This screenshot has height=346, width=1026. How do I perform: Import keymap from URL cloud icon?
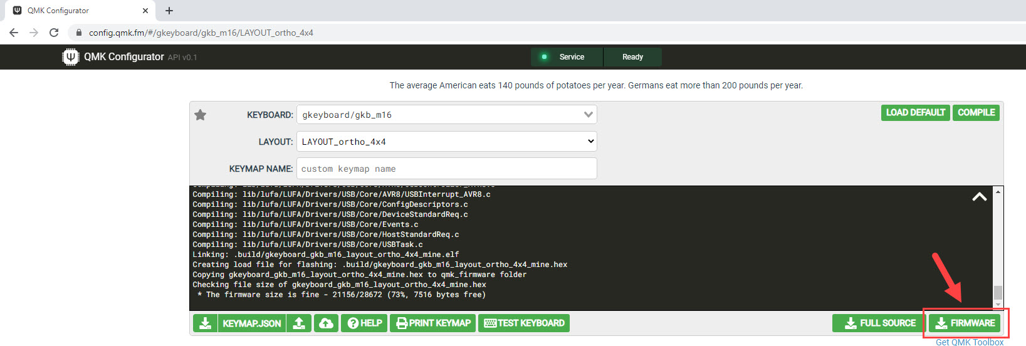point(326,323)
